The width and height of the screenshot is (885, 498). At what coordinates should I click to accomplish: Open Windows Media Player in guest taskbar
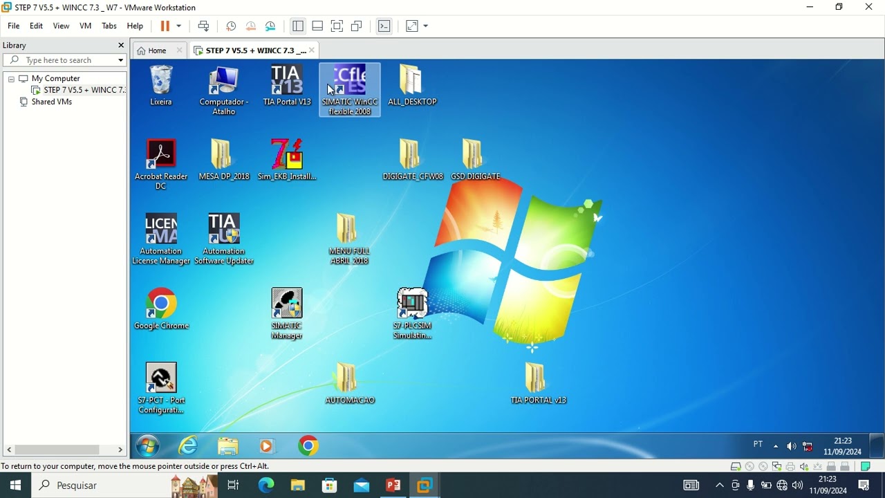[x=267, y=446]
